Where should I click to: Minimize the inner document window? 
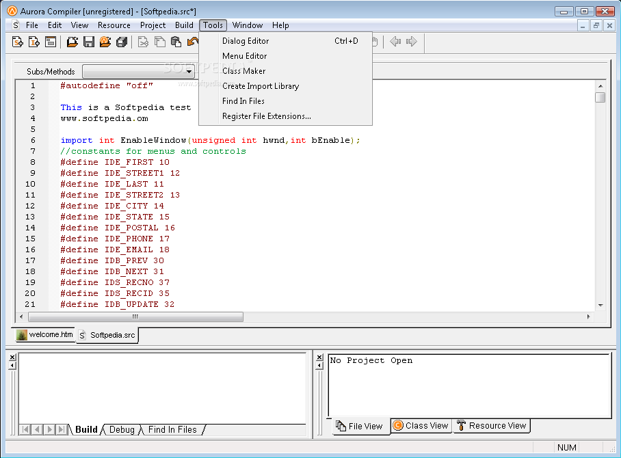[583, 26]
